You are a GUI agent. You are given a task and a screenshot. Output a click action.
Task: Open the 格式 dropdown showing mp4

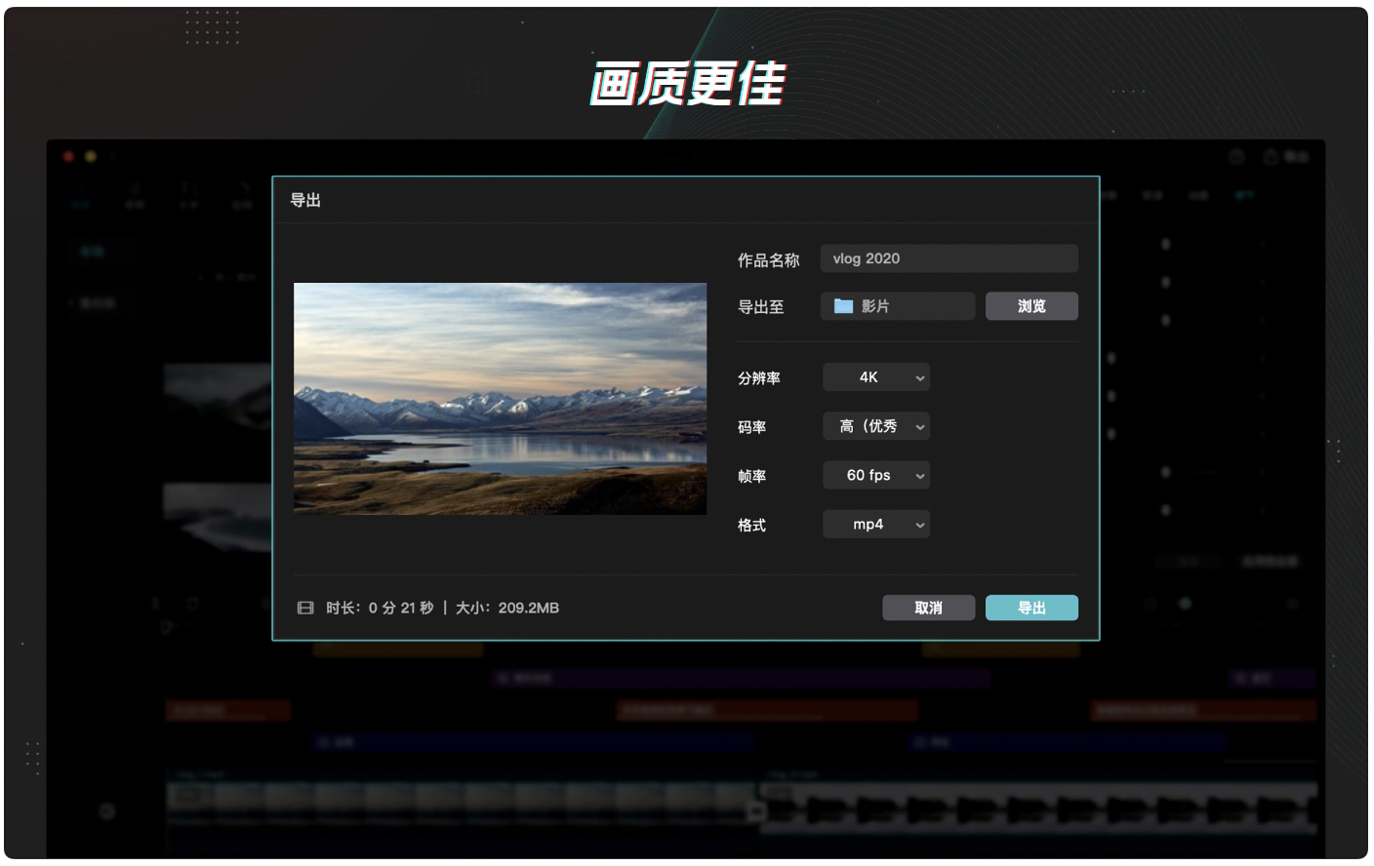[875, 525]
